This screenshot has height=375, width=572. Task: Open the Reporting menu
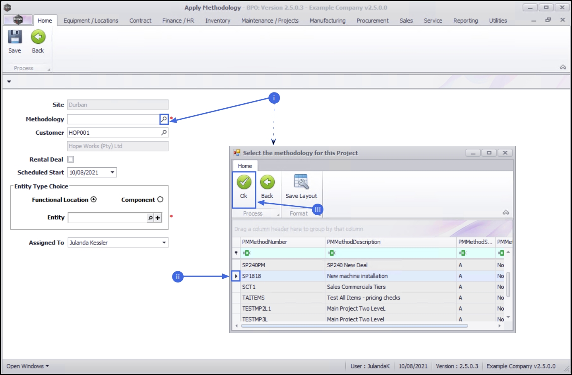[x=466, y=20]
